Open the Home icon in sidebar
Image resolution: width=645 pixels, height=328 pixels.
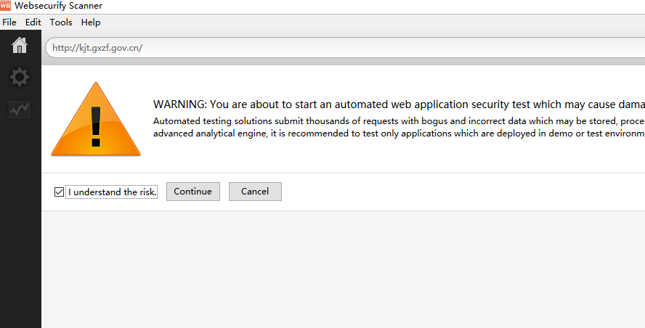[20, 45]
